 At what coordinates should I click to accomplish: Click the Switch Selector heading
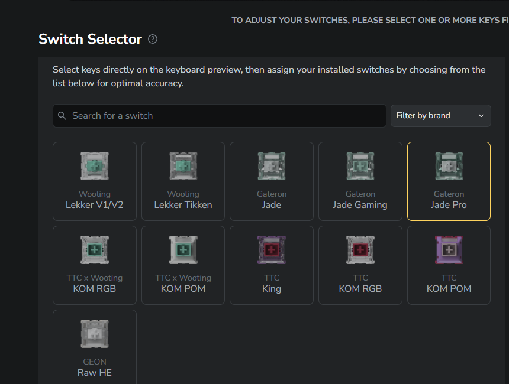(x=90, y=39)
